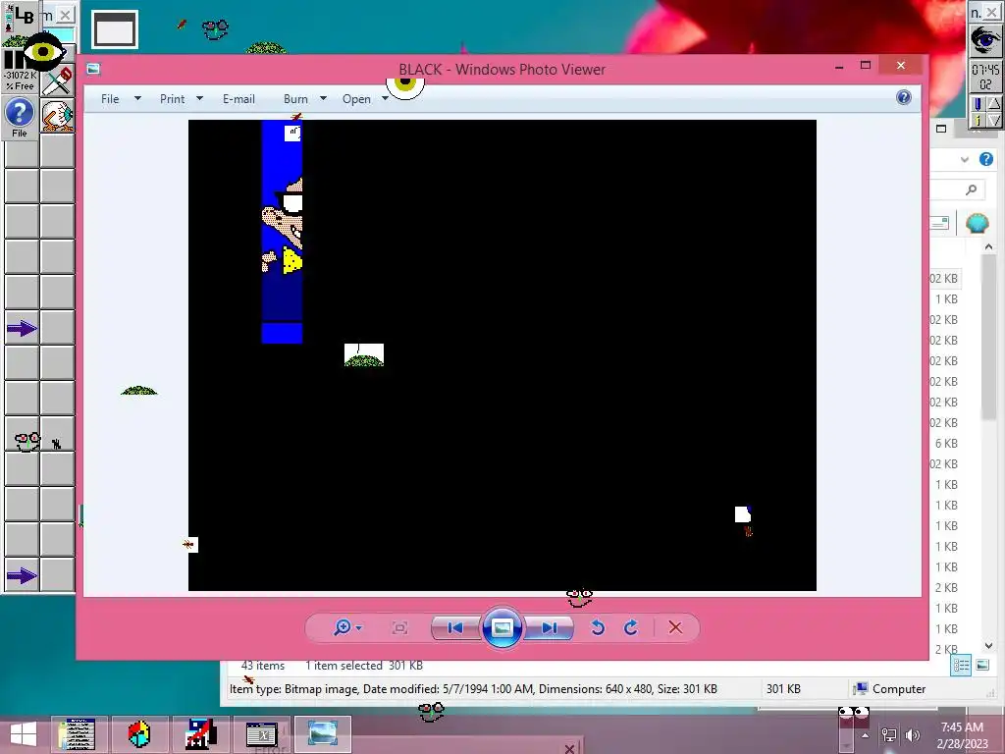Expand the Burn dropdown arrow

(x=323, y=98)
